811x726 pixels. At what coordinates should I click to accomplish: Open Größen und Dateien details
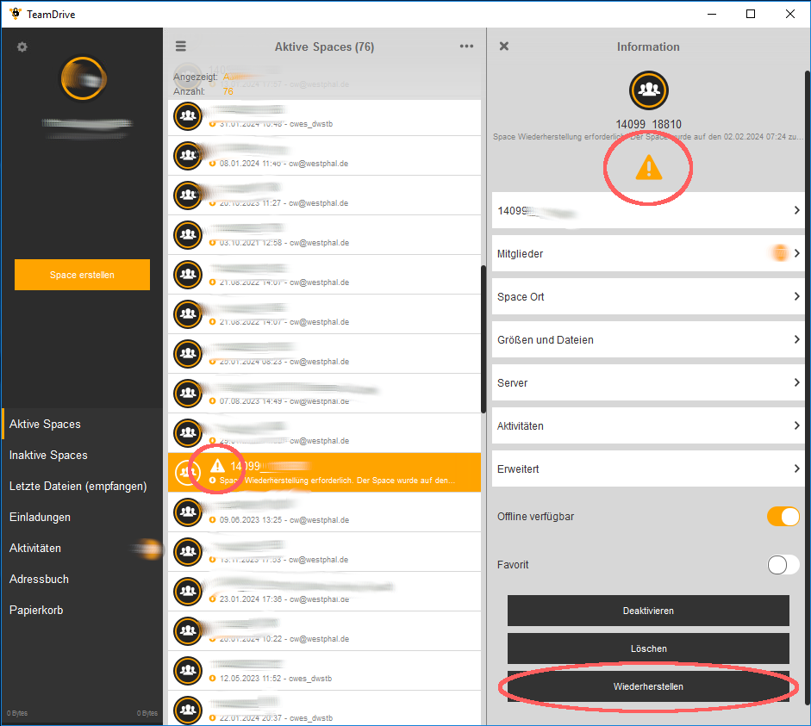[x=648, y=340]
